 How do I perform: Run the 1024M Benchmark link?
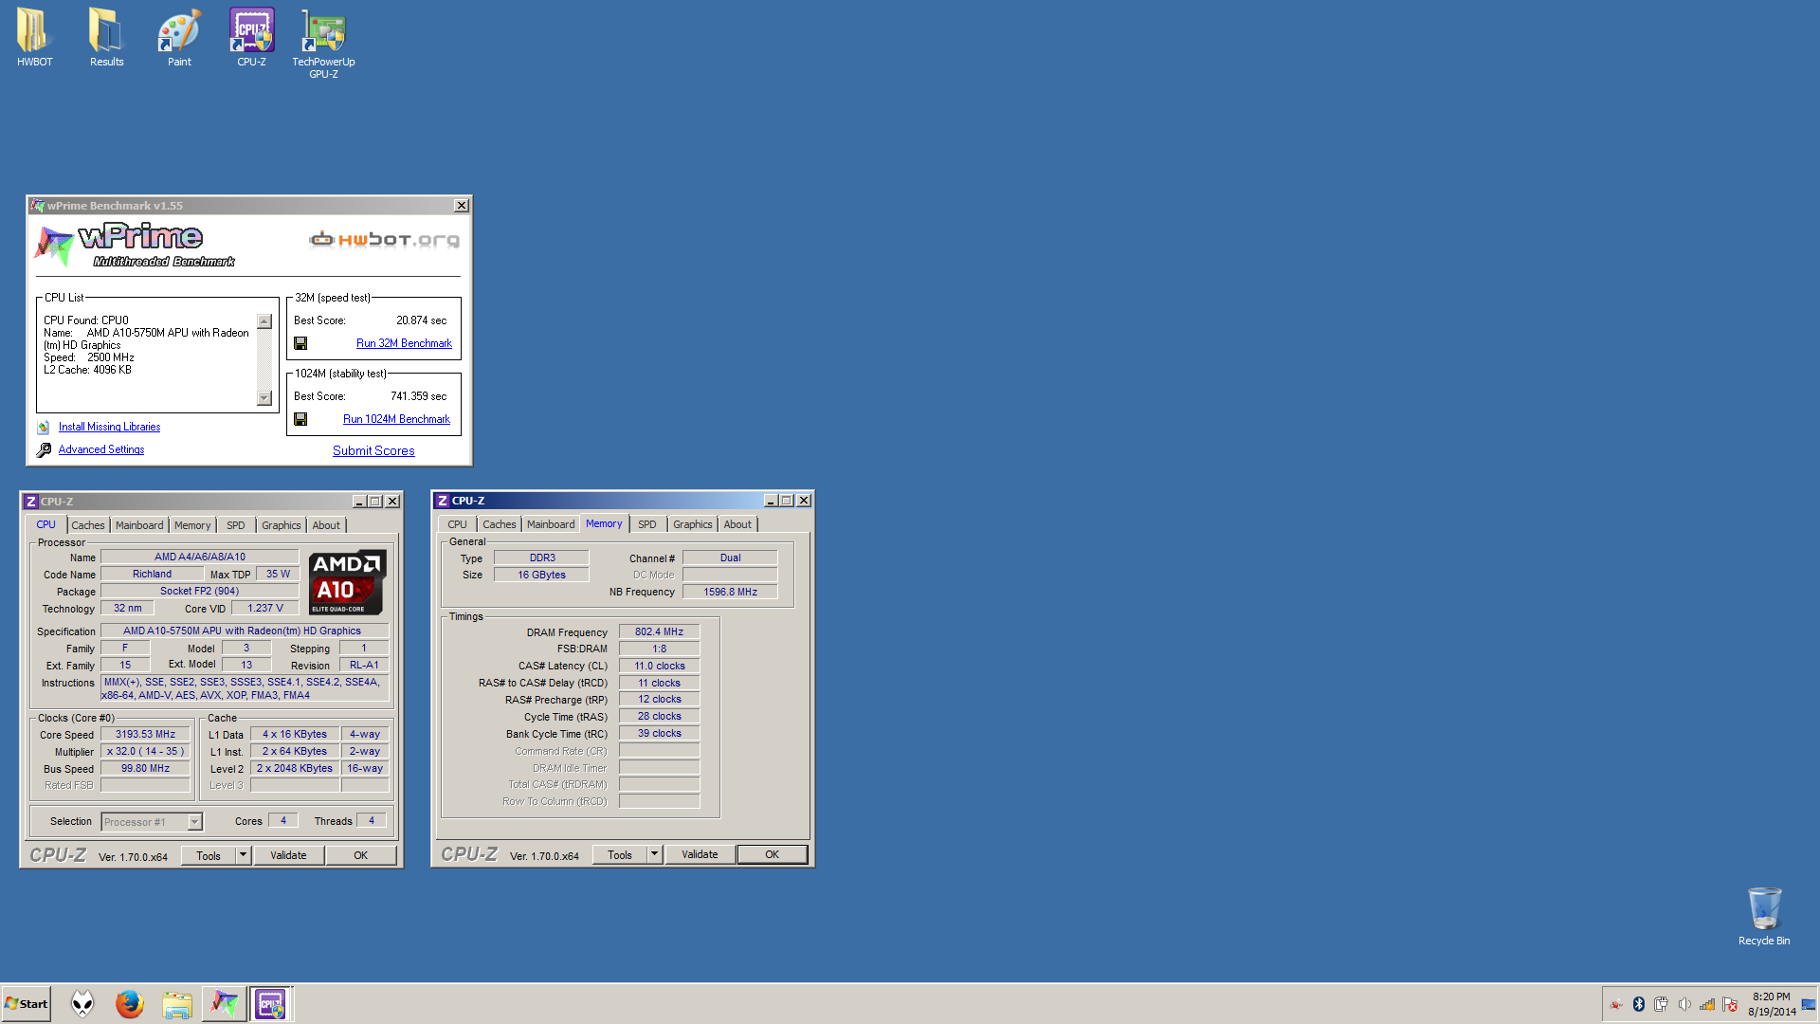click(396, 419)
